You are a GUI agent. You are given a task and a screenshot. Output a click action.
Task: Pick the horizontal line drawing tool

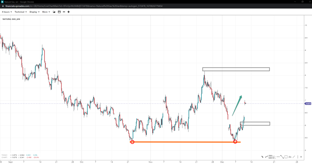tap(278, 157)
